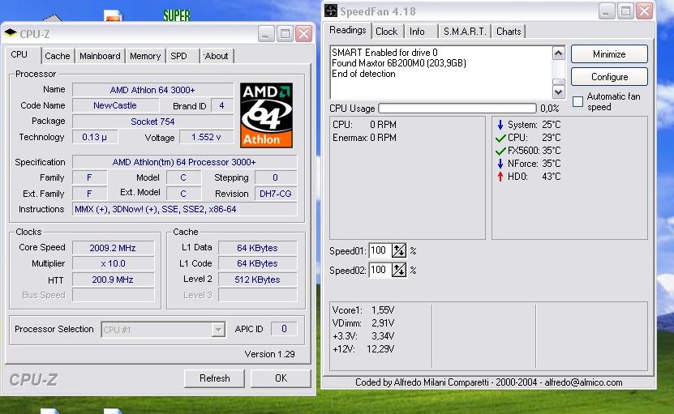Click the Multiplier x 10.0 value
The height and width of the screenshot is (414, 674).
(x=113, y=263)
